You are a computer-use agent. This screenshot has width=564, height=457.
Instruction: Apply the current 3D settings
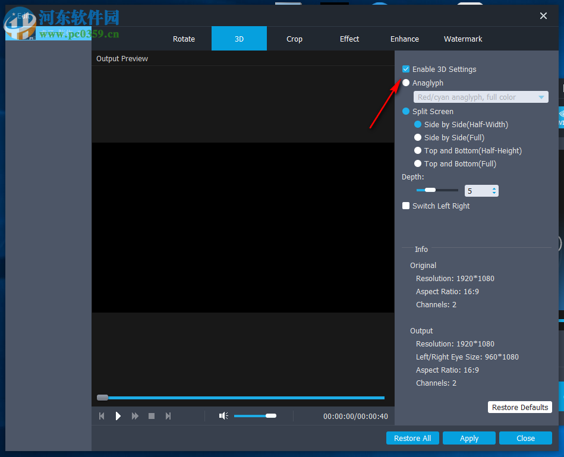(x=469, y=438)
